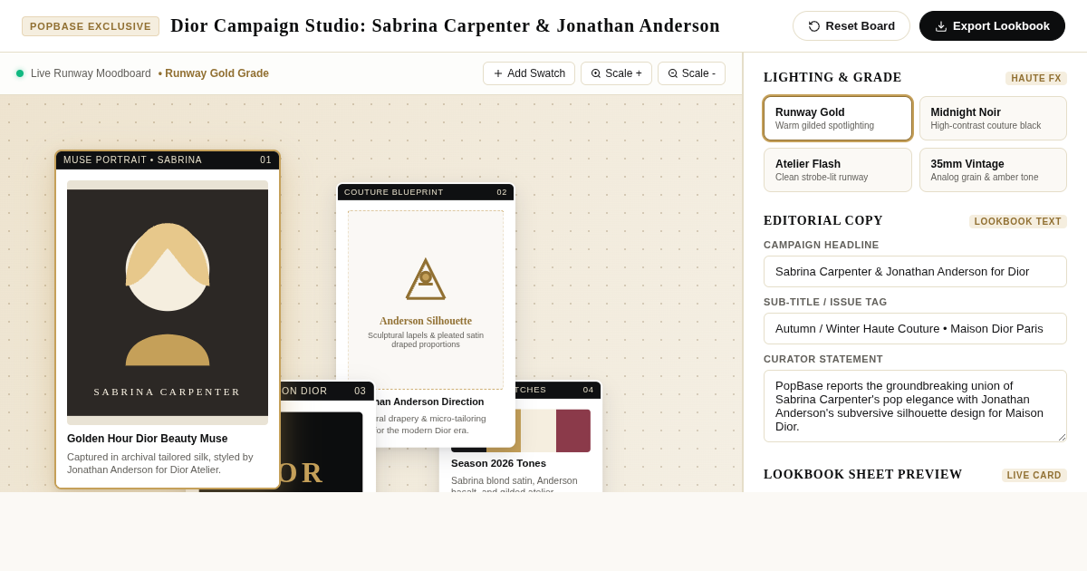Image resolution: width=1087 pixels, height=571 pixels.
Task: Pick the cream season swatch
Action: point(538,431)
